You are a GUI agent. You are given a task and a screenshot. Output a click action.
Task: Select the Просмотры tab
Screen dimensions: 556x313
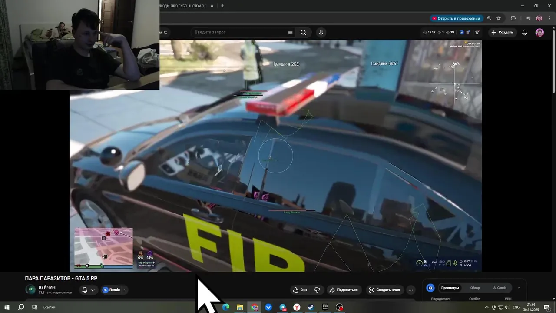coord(450,288)
